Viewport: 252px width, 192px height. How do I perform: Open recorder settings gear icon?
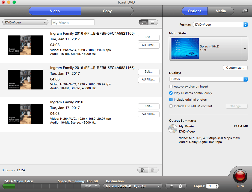click(181, 186)
